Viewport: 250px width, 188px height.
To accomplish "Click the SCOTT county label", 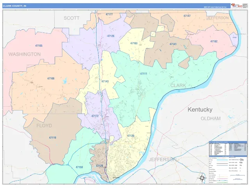I will tap(71, 18).
